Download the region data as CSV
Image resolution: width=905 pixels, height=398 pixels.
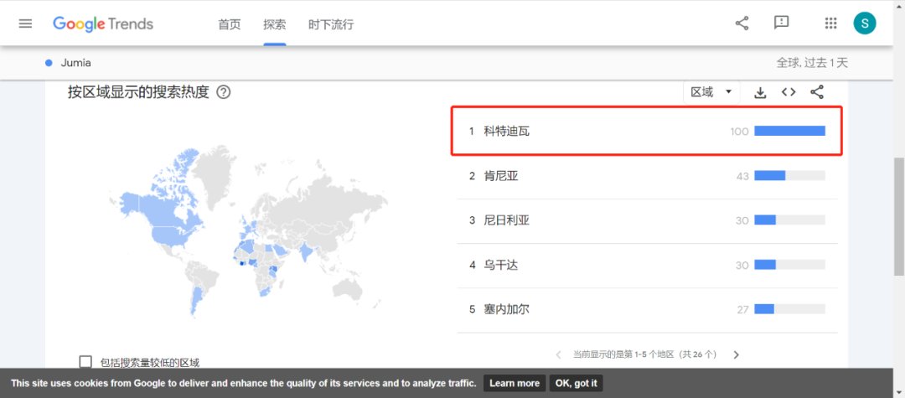(x=760, y=92)
